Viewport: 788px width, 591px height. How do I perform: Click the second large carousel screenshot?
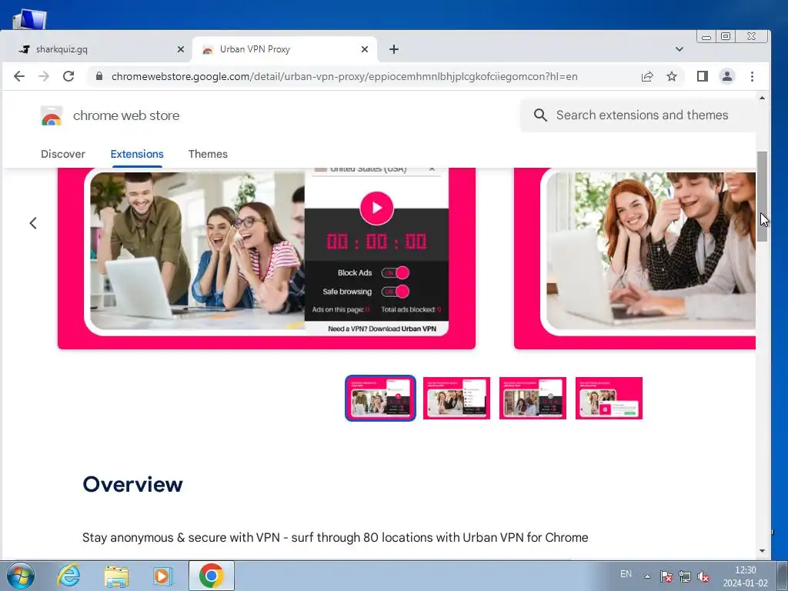[635, 259]
